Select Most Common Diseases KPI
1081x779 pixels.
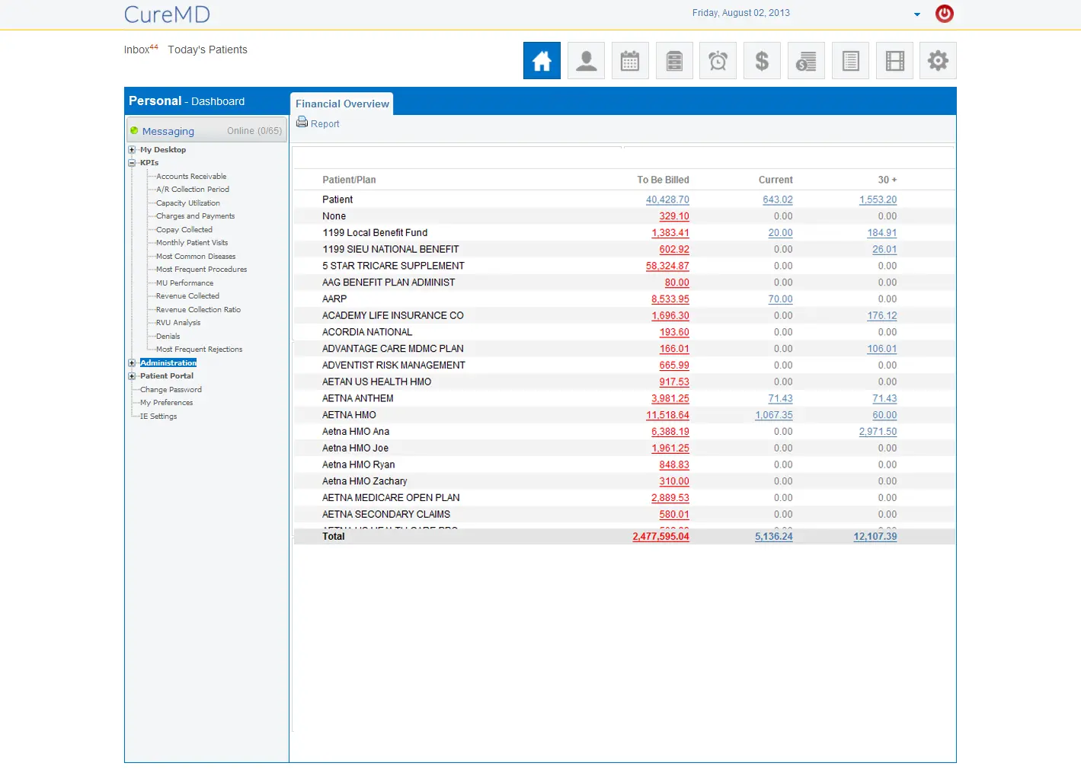click(x=196, y=257)
